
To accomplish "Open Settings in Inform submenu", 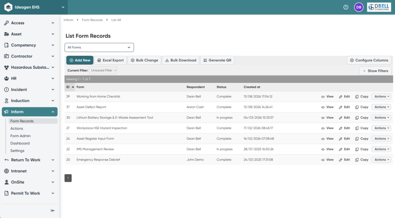I will [x=17, y=151].
